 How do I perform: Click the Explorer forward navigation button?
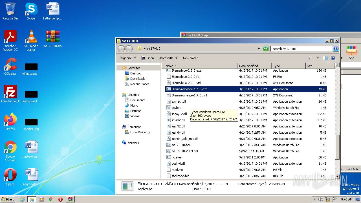(x=129, y=49)
